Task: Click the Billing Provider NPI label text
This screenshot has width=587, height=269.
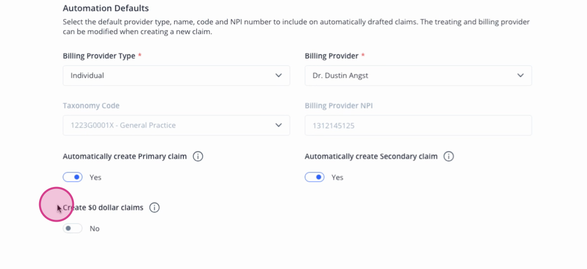Action: (x=339, y=105)
